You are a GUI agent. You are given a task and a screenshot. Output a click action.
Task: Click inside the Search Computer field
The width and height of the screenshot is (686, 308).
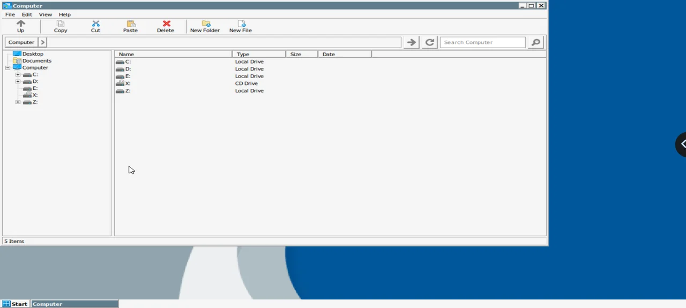(x=482, y=42)
